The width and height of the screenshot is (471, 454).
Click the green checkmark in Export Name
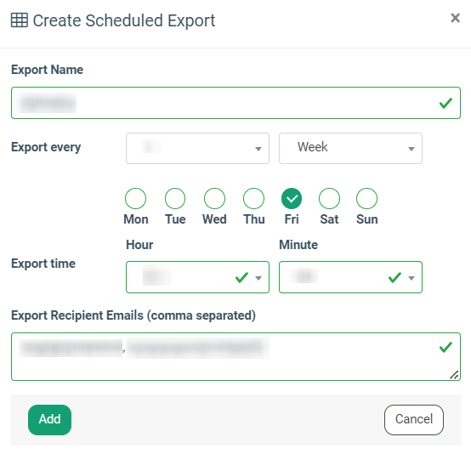pyautogui.click(x=445, y=103)
